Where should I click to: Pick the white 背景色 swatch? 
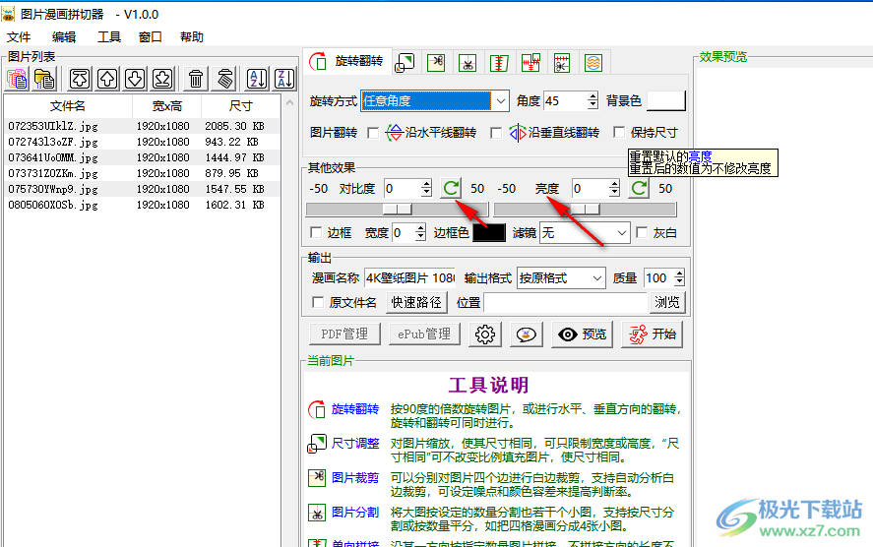point(666,100)
